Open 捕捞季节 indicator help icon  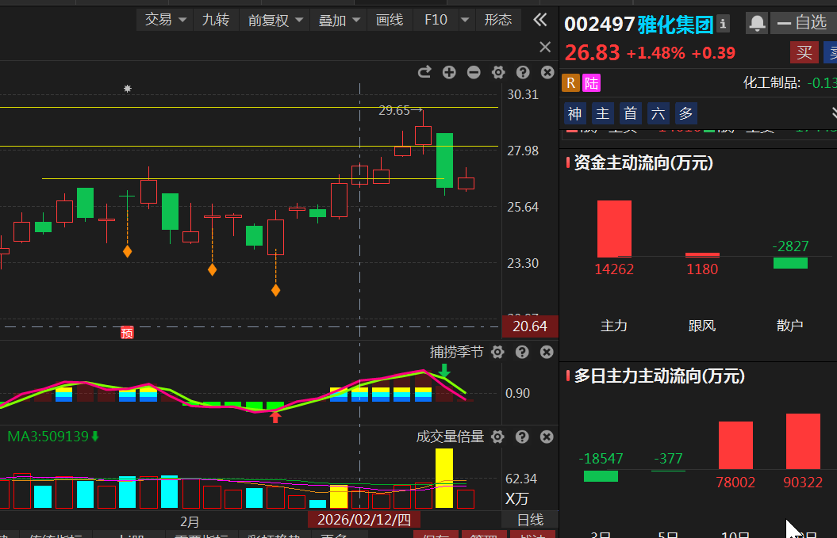tap(522, 352)
